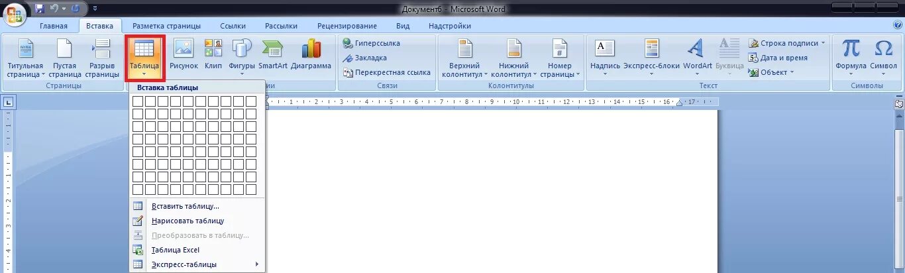This screenshot has height=273, width=905.
Task: Click into the blank document page
Action: (492, 192)
